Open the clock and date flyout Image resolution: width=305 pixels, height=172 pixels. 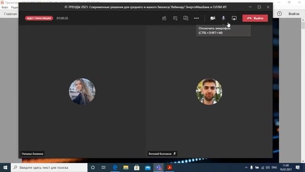tap(285, 168)
